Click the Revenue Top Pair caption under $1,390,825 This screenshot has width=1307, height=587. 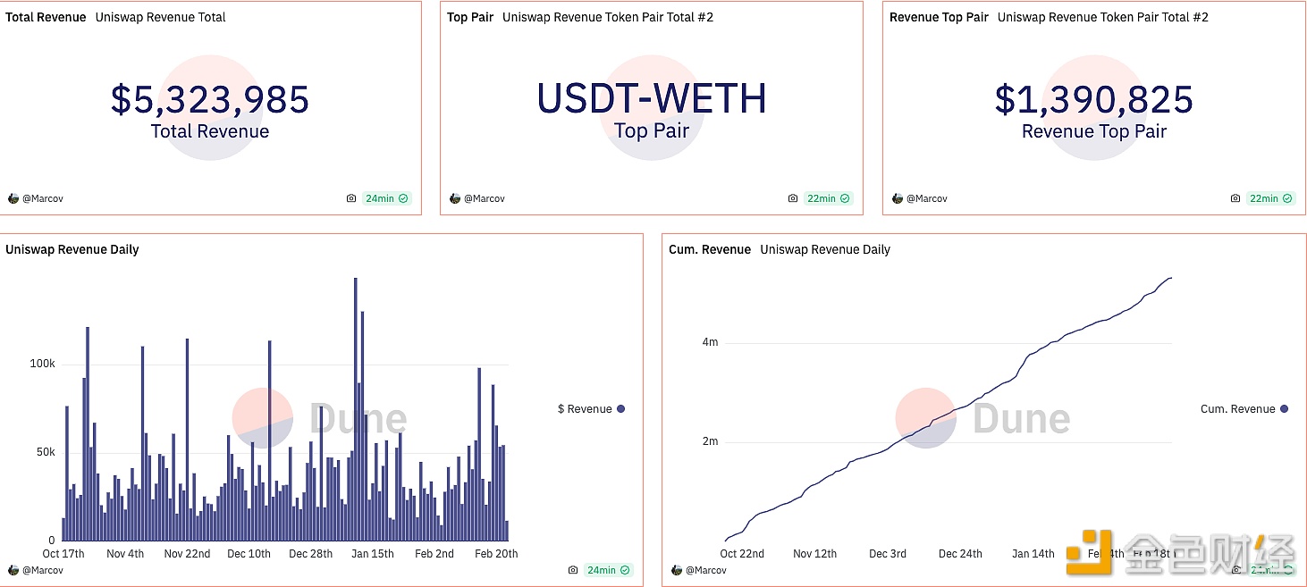1094,131
